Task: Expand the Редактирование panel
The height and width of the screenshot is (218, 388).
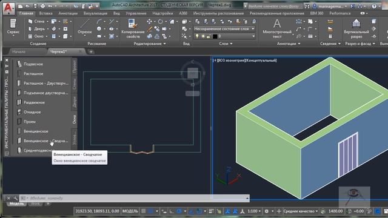Action: [x=150, y=44]
